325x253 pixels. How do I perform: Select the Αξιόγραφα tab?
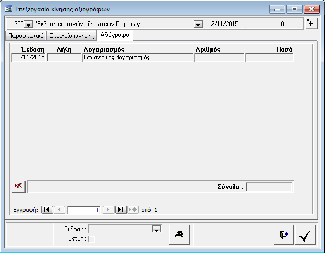pos(116,35)
